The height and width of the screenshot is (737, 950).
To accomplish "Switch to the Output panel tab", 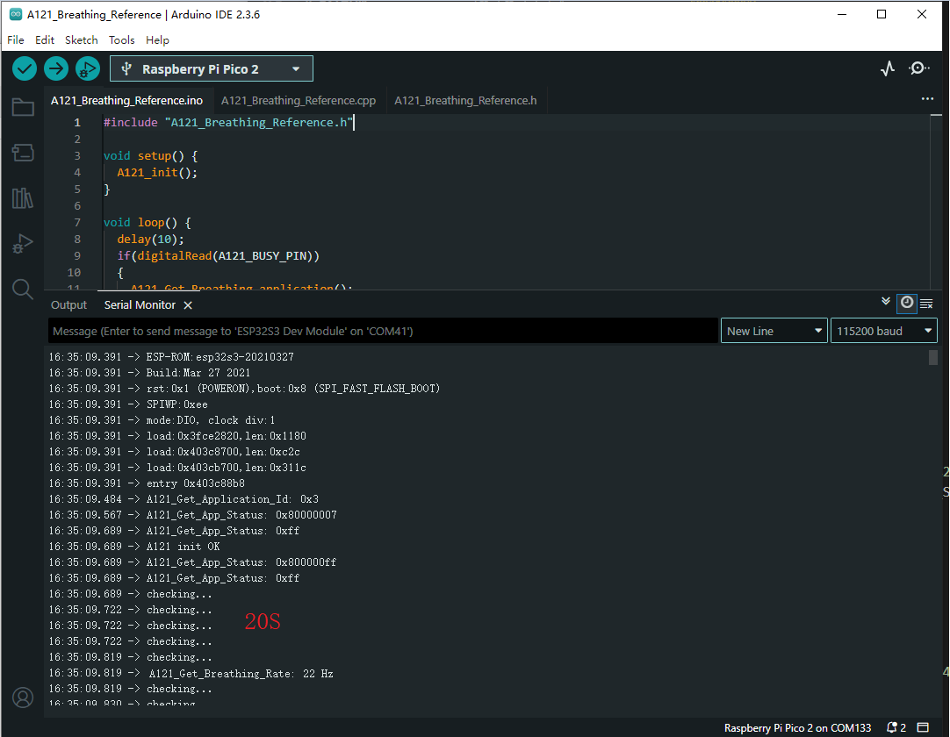I will pyautogui.click(x=68, y=305).
